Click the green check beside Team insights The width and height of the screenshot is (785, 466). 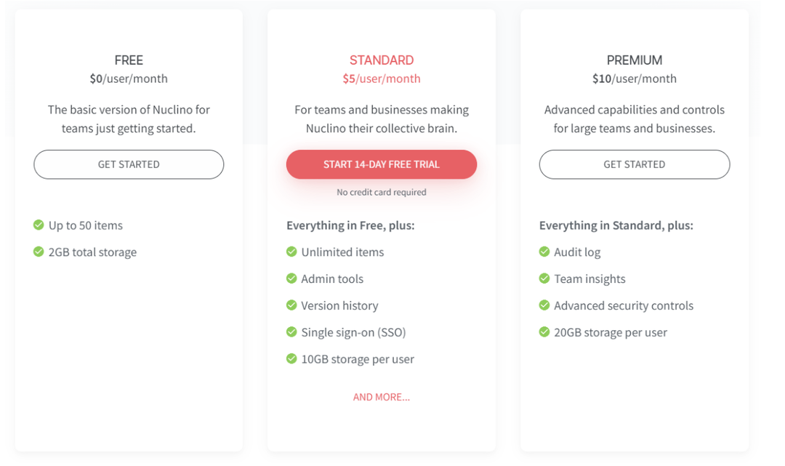tap(544, 278)
